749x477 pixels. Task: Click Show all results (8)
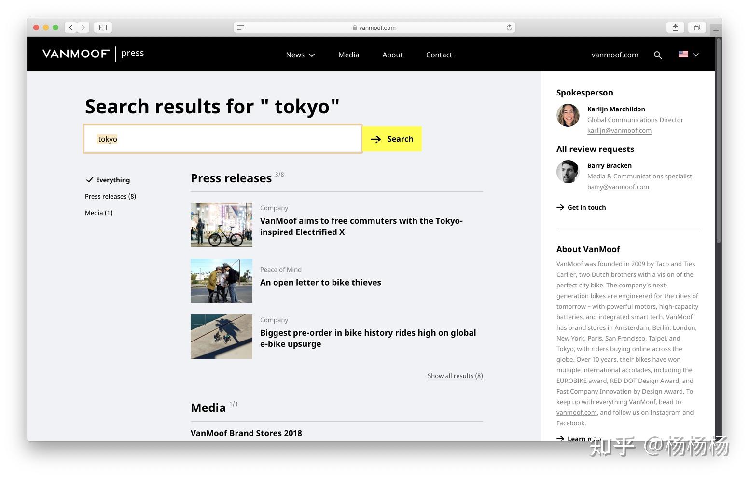[x=455, y=376]
